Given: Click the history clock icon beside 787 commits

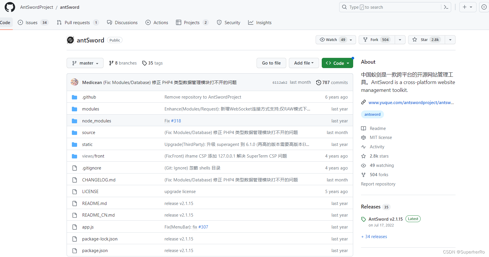Looking at the screenshot, I should [x=319, y=83].
